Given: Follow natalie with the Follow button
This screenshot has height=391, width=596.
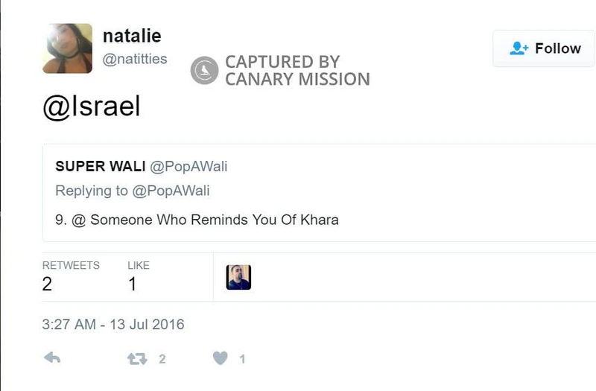Looking at the screenshot, I should coord(545,48).
